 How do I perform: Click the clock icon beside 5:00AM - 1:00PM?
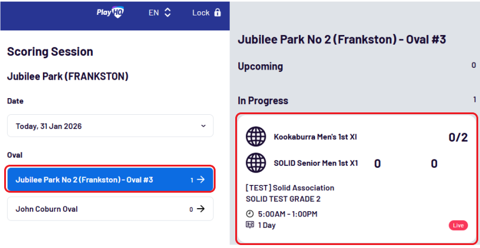[250, 214]
